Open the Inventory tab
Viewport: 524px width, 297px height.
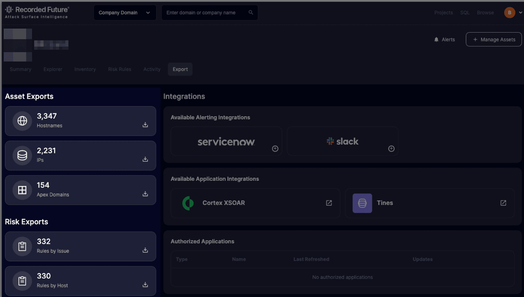[x=85, y=69]
